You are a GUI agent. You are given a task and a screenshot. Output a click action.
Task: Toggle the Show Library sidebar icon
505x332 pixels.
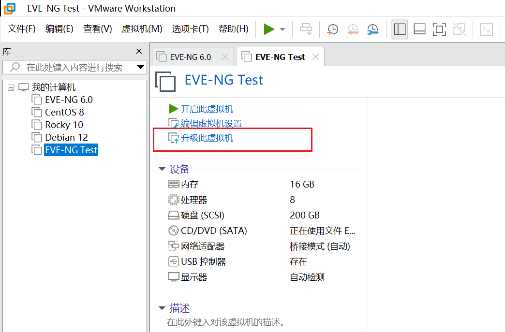400,29
